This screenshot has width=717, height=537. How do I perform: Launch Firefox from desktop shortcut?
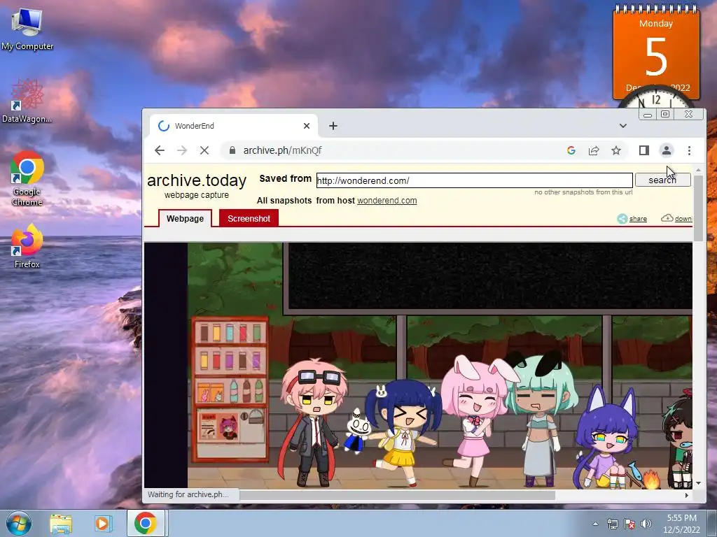(27, 245)
